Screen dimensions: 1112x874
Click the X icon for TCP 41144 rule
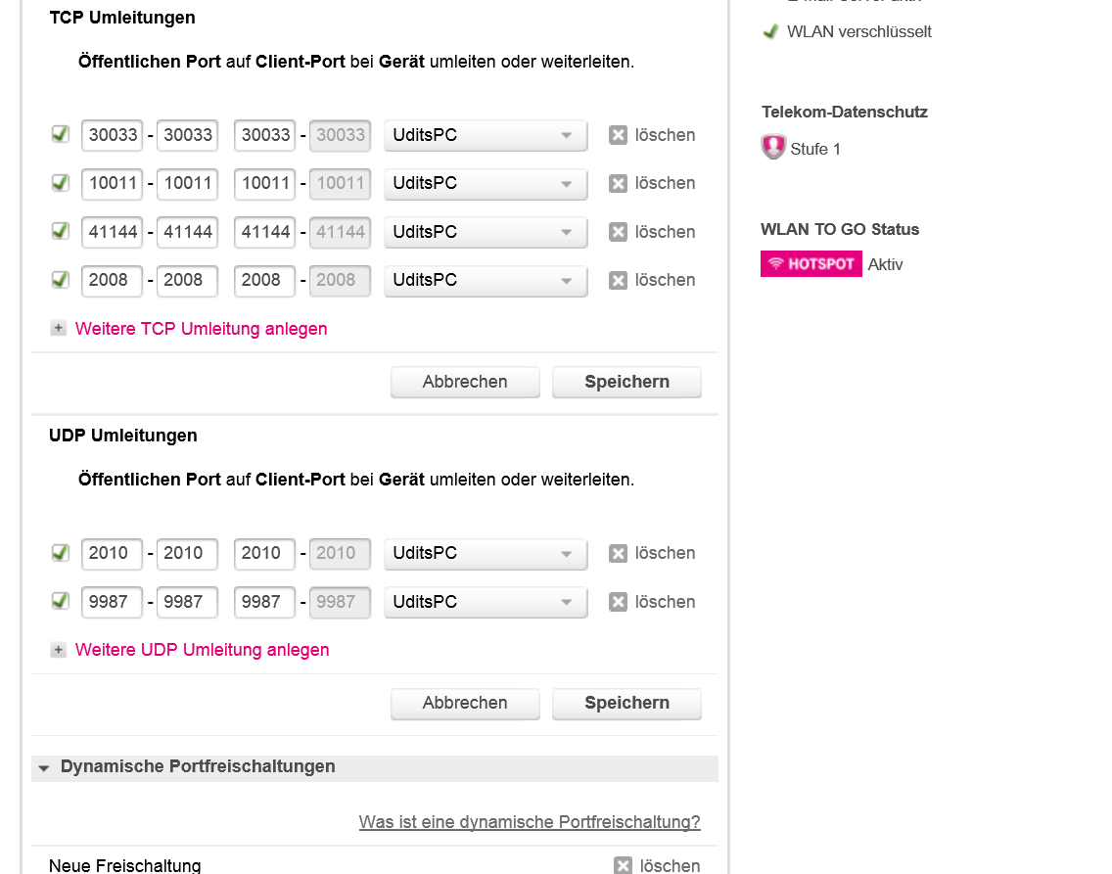pos(618,232)
